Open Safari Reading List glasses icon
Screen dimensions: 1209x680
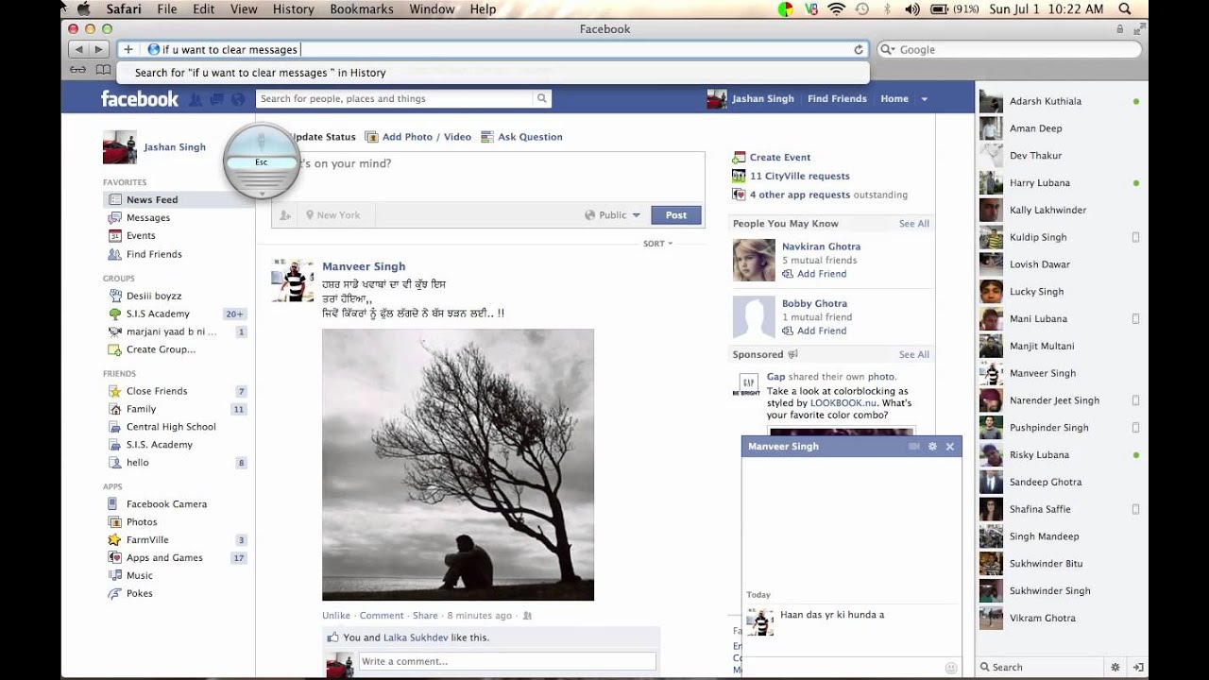(78, 70)
